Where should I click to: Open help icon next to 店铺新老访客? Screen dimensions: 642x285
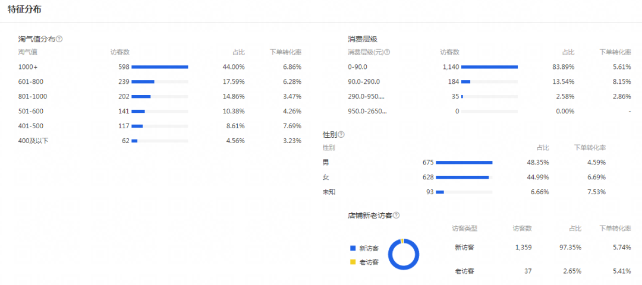(x=396, y=216)
